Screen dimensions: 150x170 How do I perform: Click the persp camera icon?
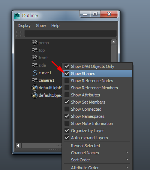coord(34,43)
